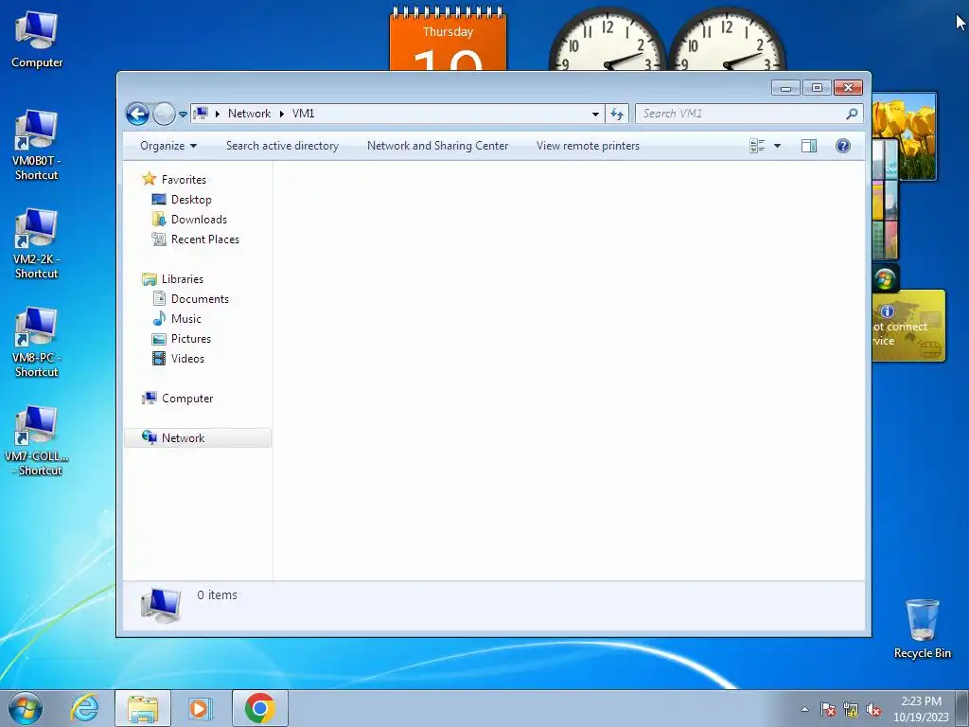This screenshot has width=969, height=727.
Task: Minimize the VM1 Explorer window
Action: coord(785,88)
